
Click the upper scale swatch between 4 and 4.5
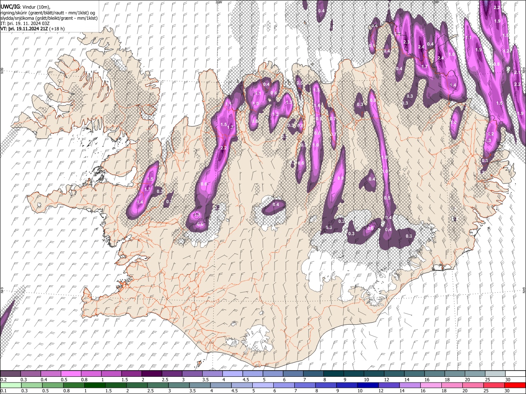(x=232, y=373)
